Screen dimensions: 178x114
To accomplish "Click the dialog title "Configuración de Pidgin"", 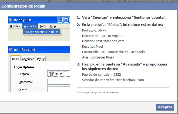I will [x=23, y=6].
